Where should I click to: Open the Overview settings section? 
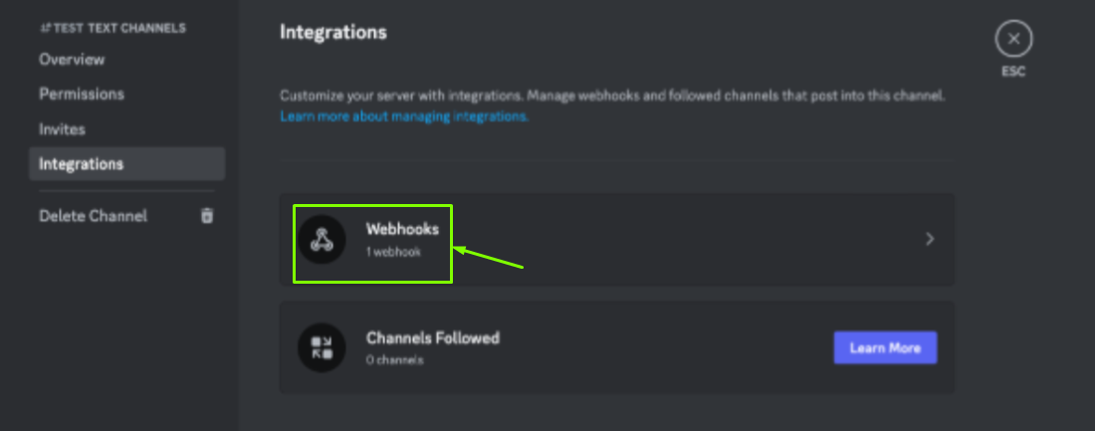(72, 60)
